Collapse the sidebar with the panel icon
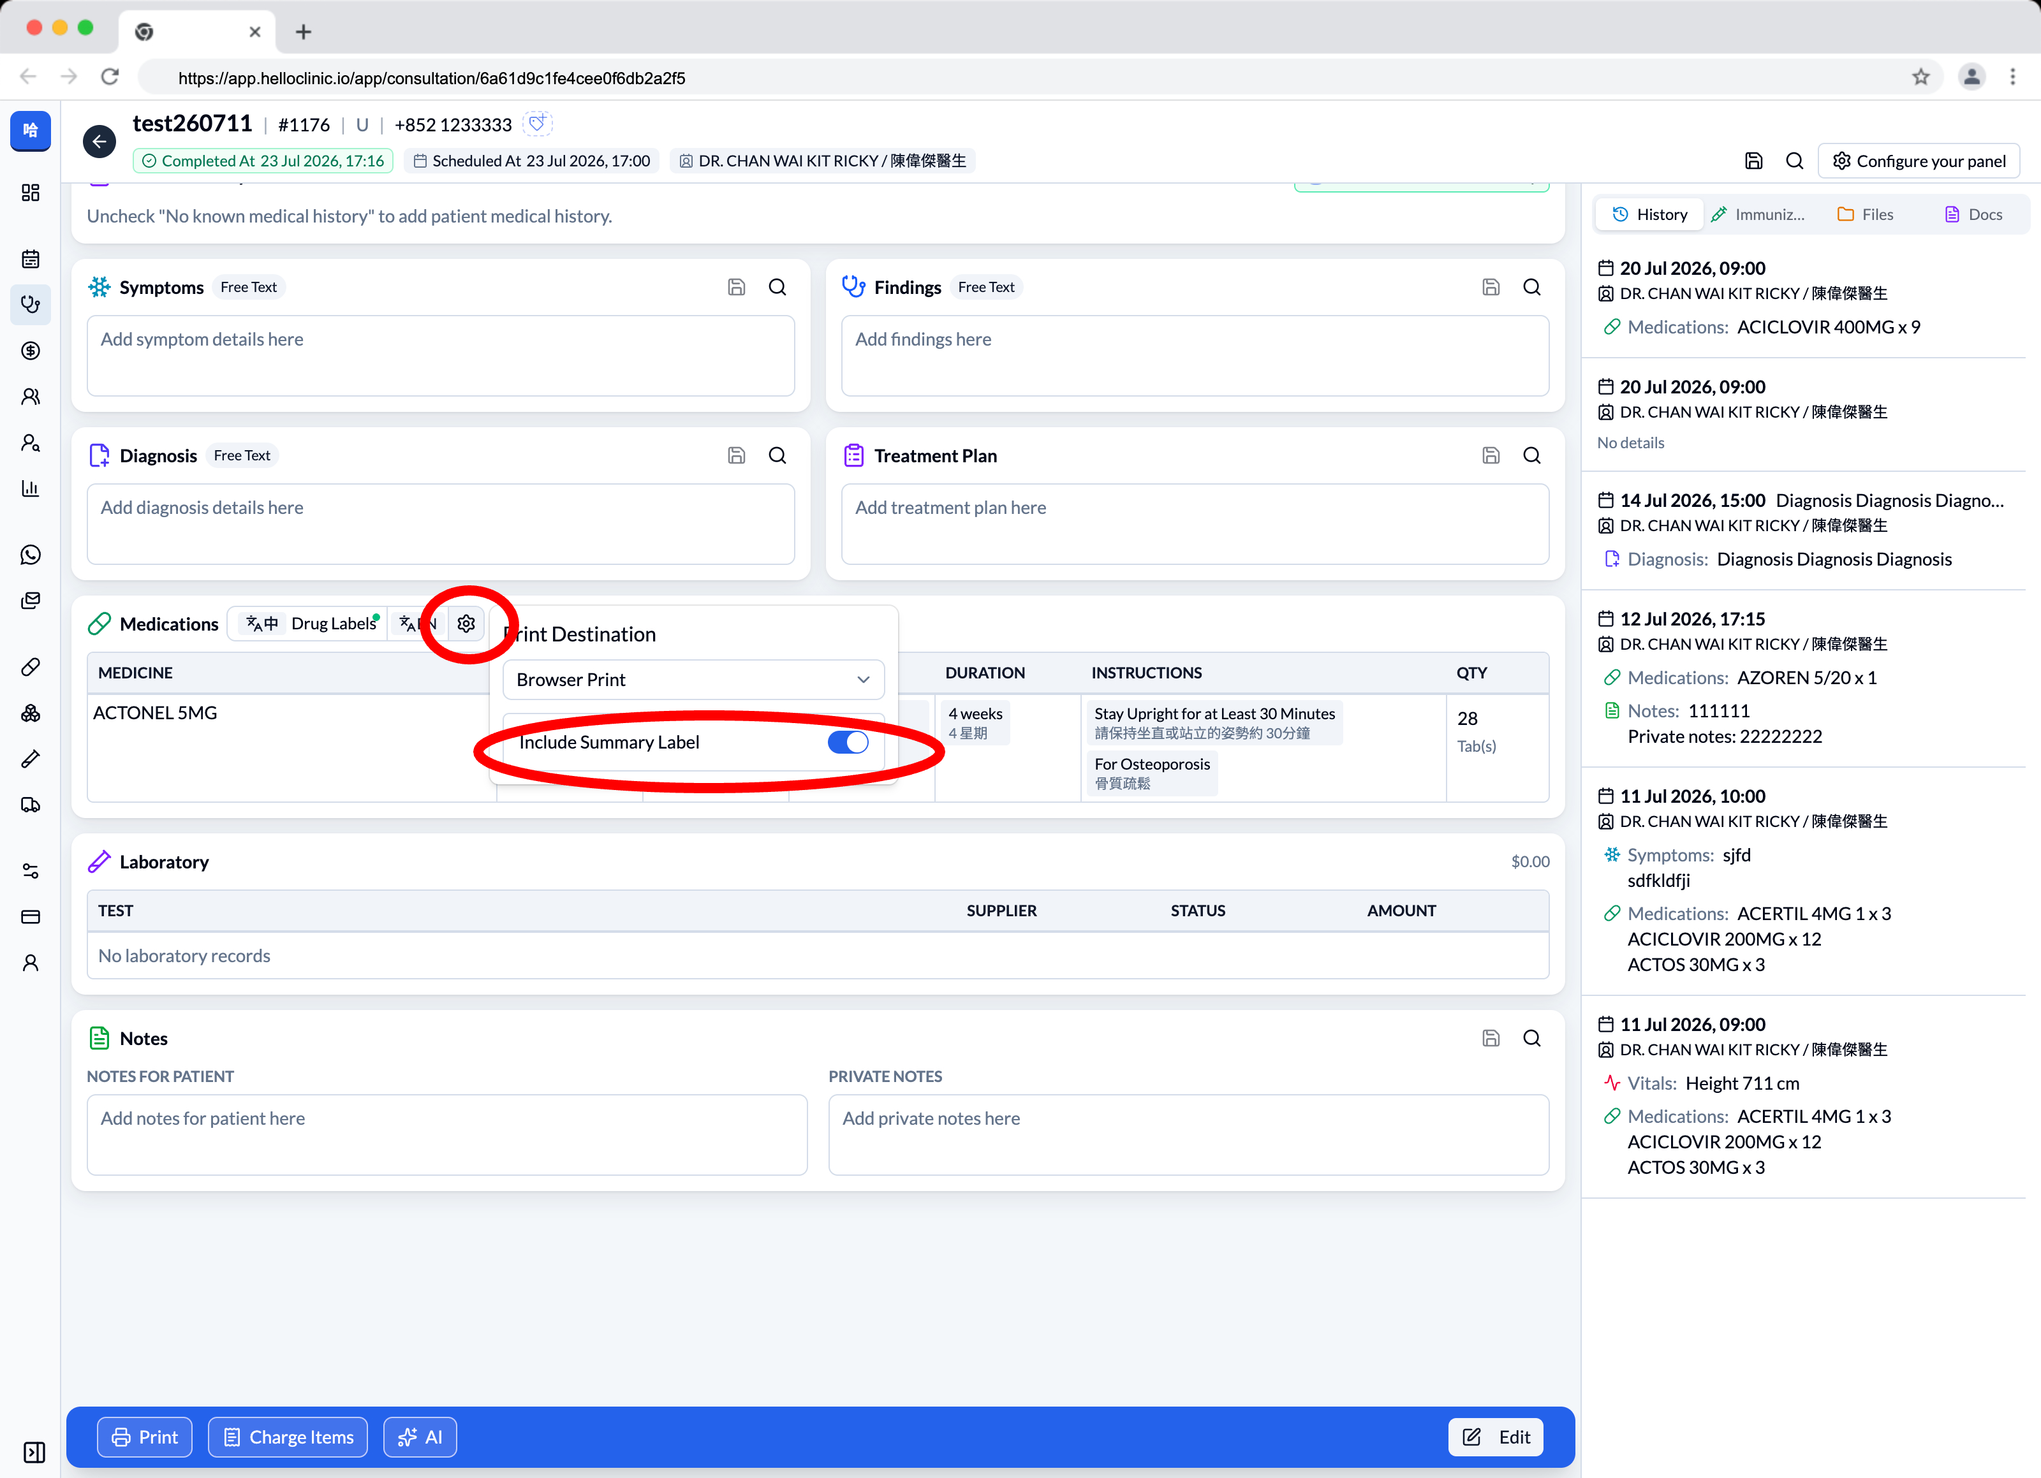The image size is (2041, 1478). (x=33, y=1452)
